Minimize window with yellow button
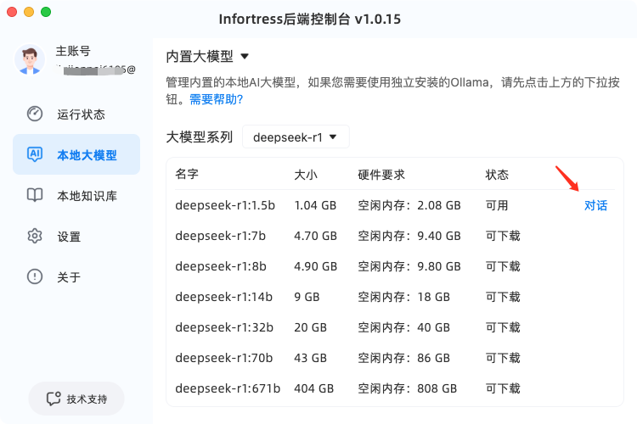 coord(29,12)
